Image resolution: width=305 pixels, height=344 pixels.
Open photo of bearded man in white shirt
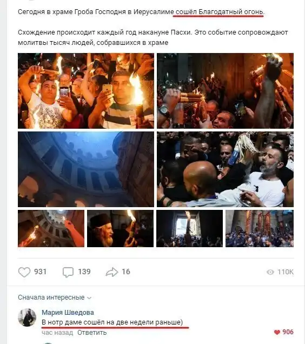pyautogui.click(x=225, y=169)
